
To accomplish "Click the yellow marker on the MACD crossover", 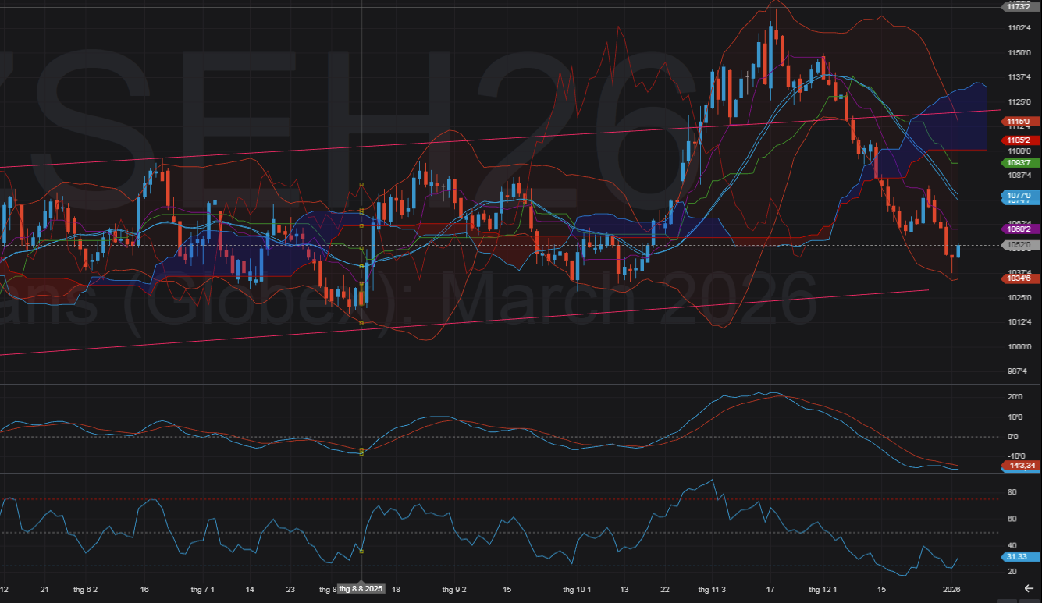I will [361, 451].
